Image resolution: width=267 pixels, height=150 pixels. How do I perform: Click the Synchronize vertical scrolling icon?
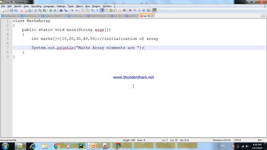(82, 10)
